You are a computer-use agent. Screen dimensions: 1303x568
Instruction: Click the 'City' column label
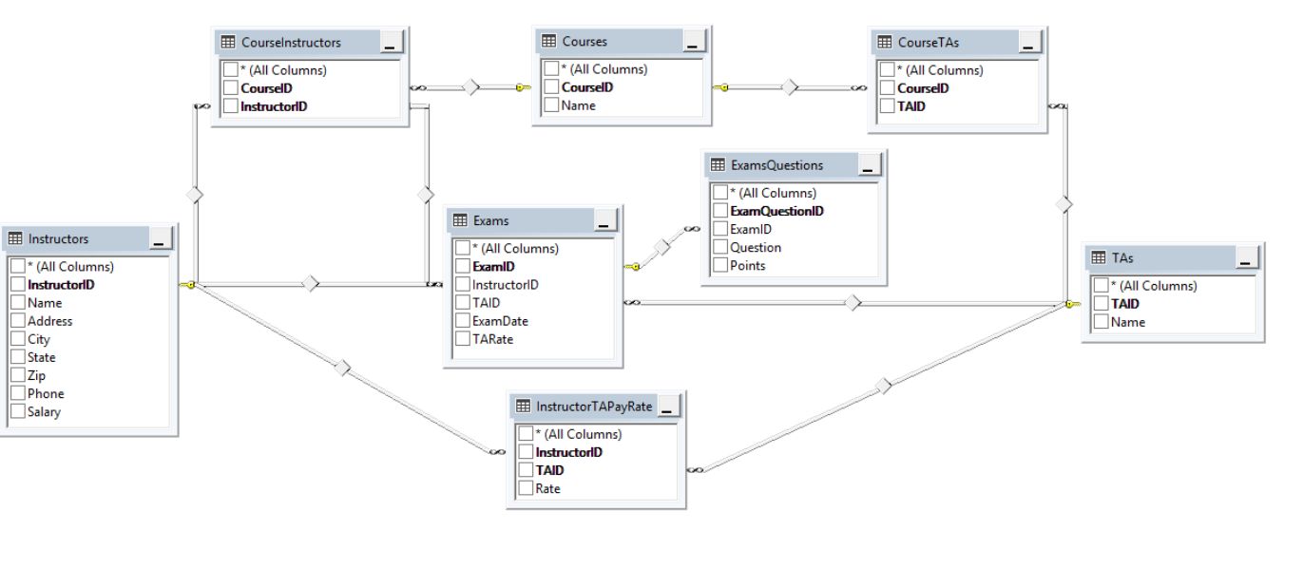(x=39, y=339)
